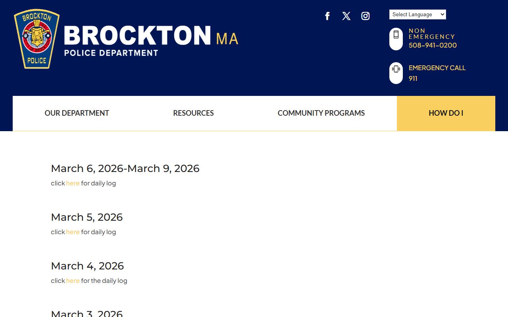Click the emergency call vibrating phone icon
This screenshot has width=508, height=317.
[396, 73]
